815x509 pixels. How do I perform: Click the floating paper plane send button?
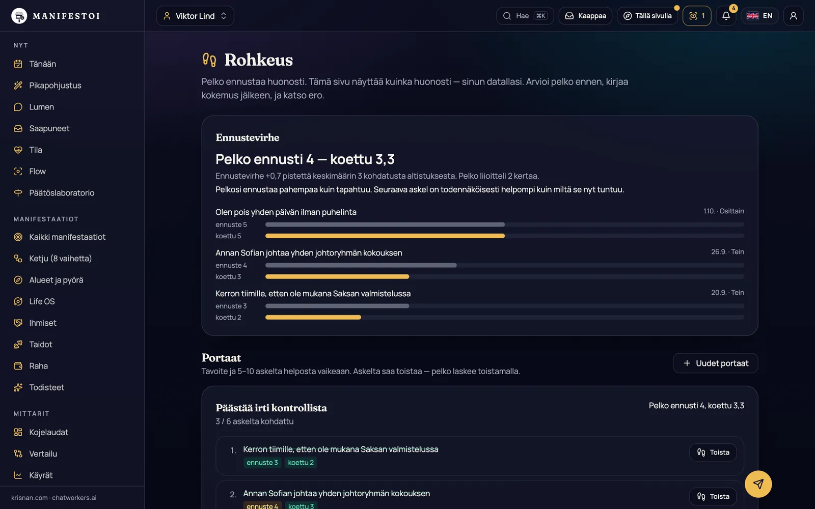coord(758,484)
